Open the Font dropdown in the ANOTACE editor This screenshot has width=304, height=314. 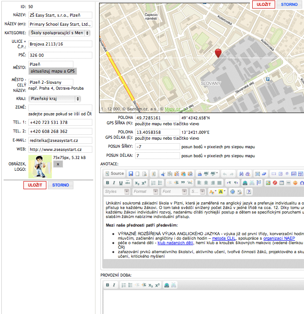point(172,192)
